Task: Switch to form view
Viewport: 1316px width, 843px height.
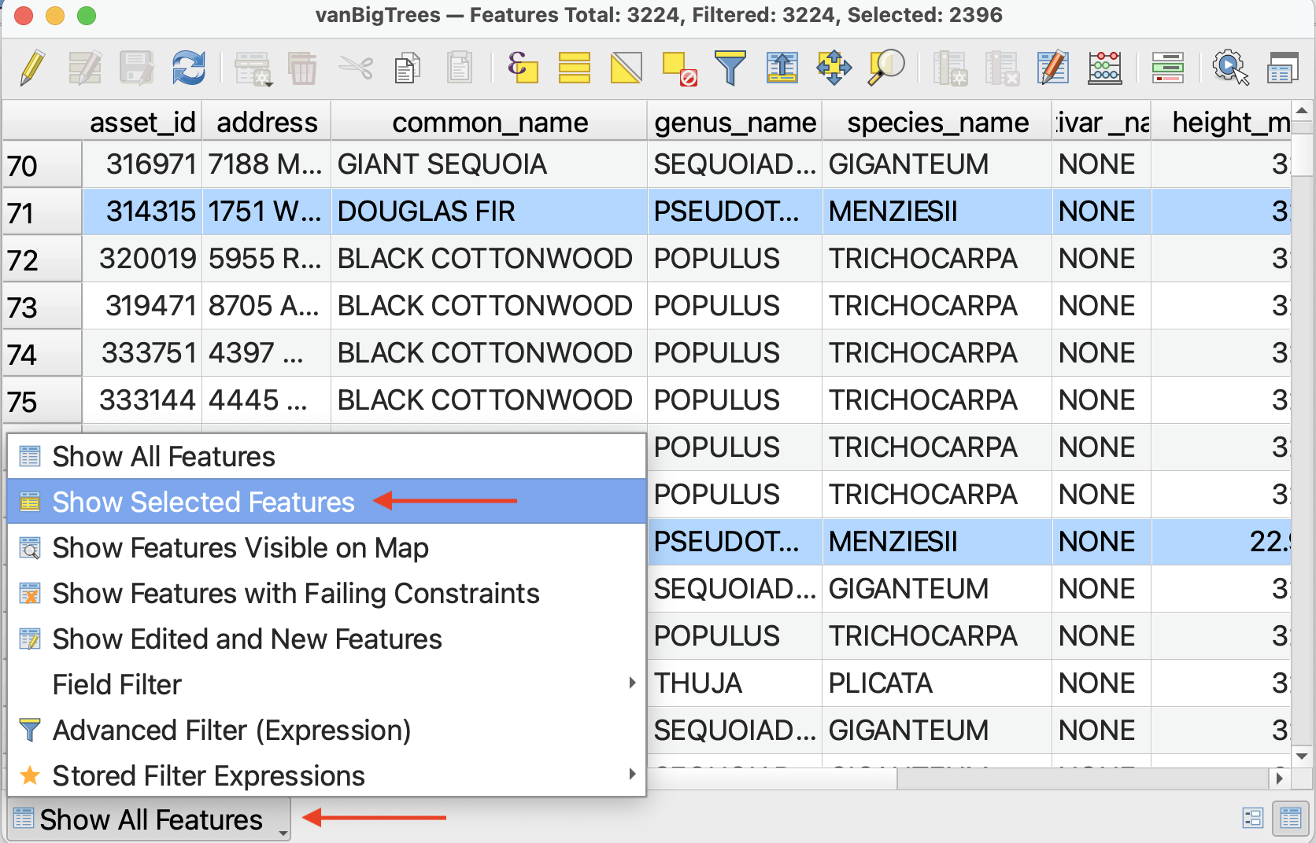Action: (1252, 818)
